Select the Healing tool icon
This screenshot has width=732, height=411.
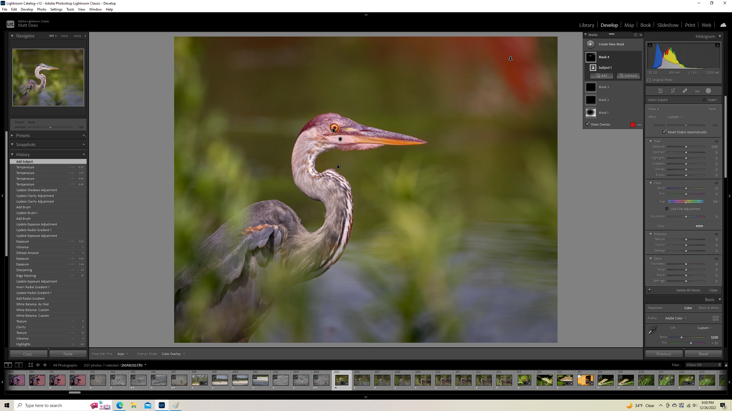(x=685, y=91)
